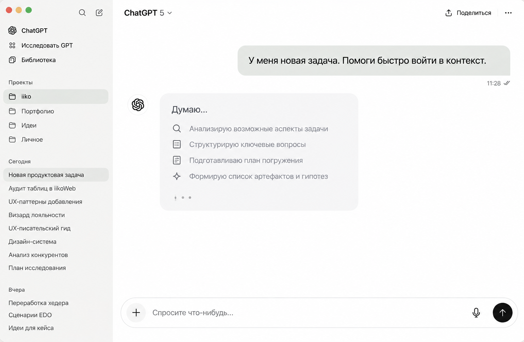Image resolution: width=524 pixels, height=342 pixels.
Task: Click the Сегодня section label
Action: click(x=19, y=161)
